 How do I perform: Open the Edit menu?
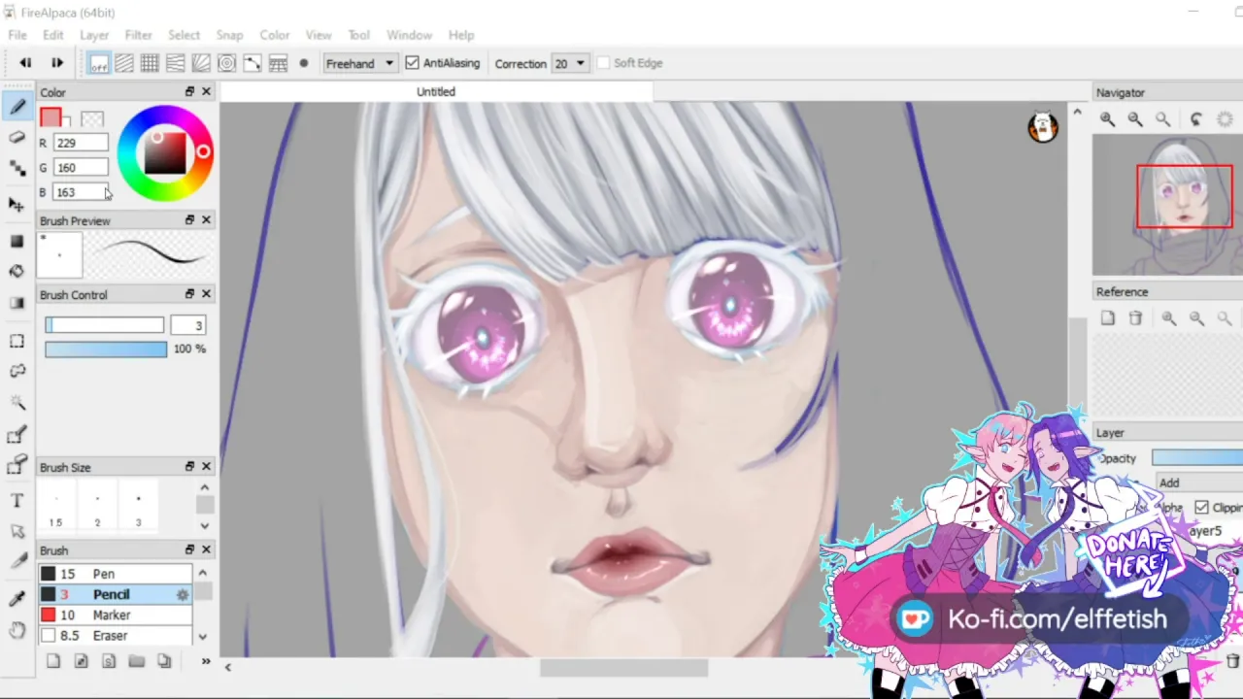tap(53, 35)
